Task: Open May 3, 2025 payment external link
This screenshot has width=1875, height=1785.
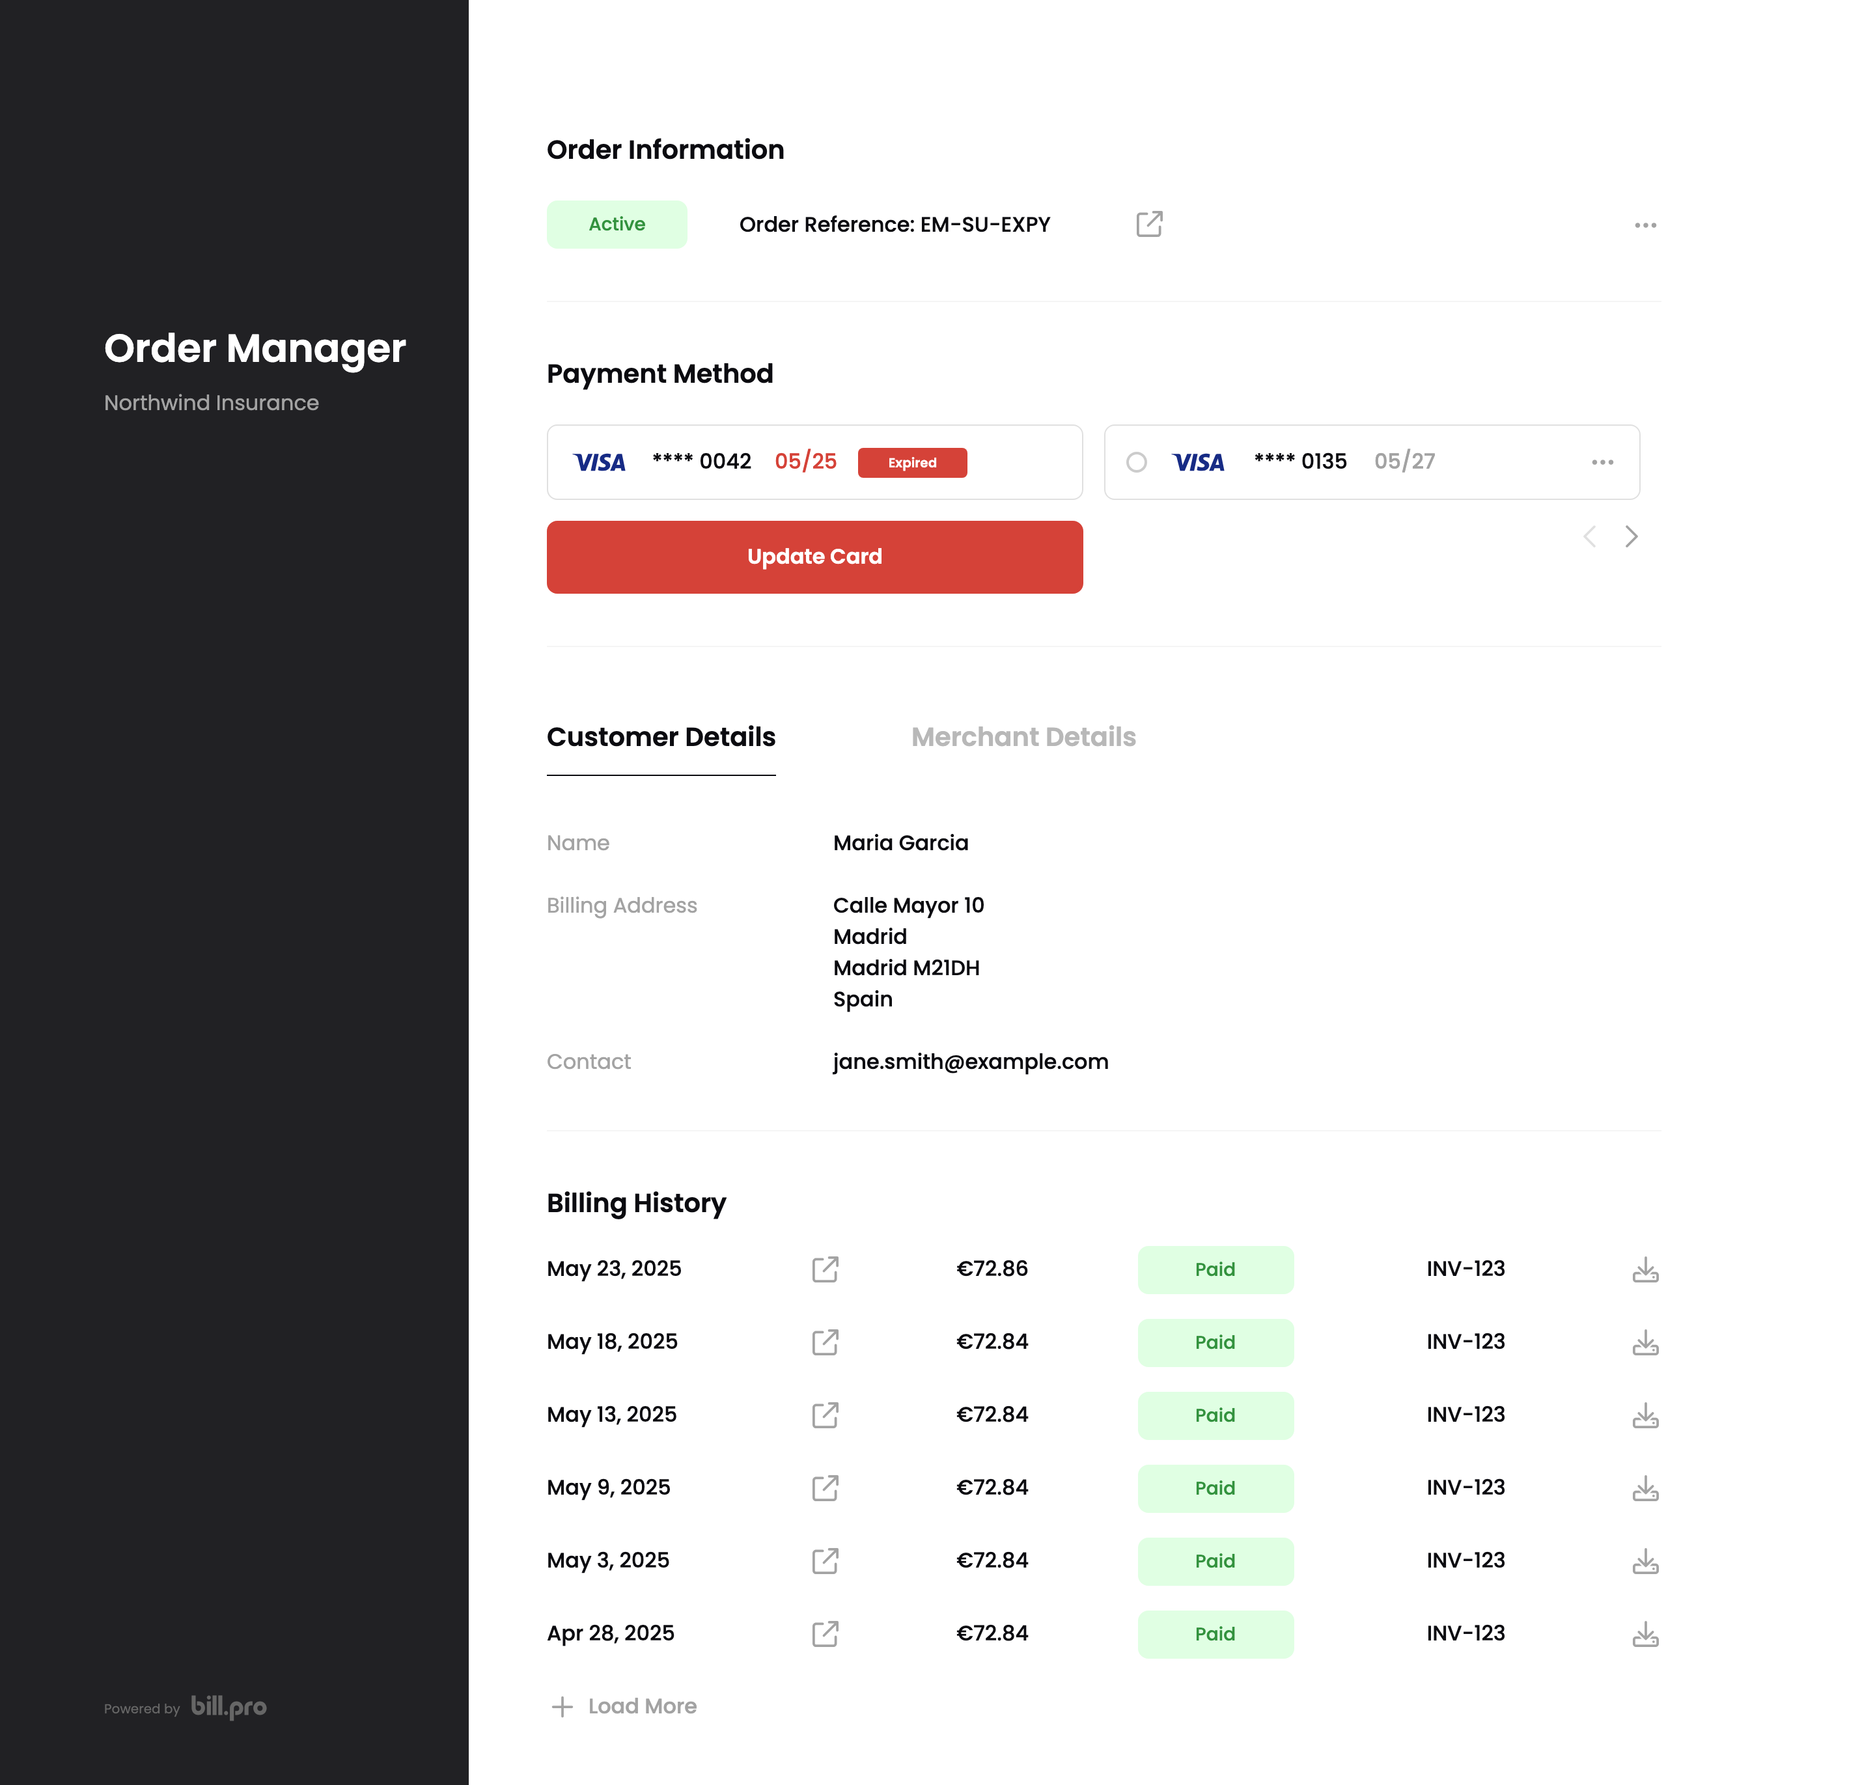Action: (x=824, y=1562)
